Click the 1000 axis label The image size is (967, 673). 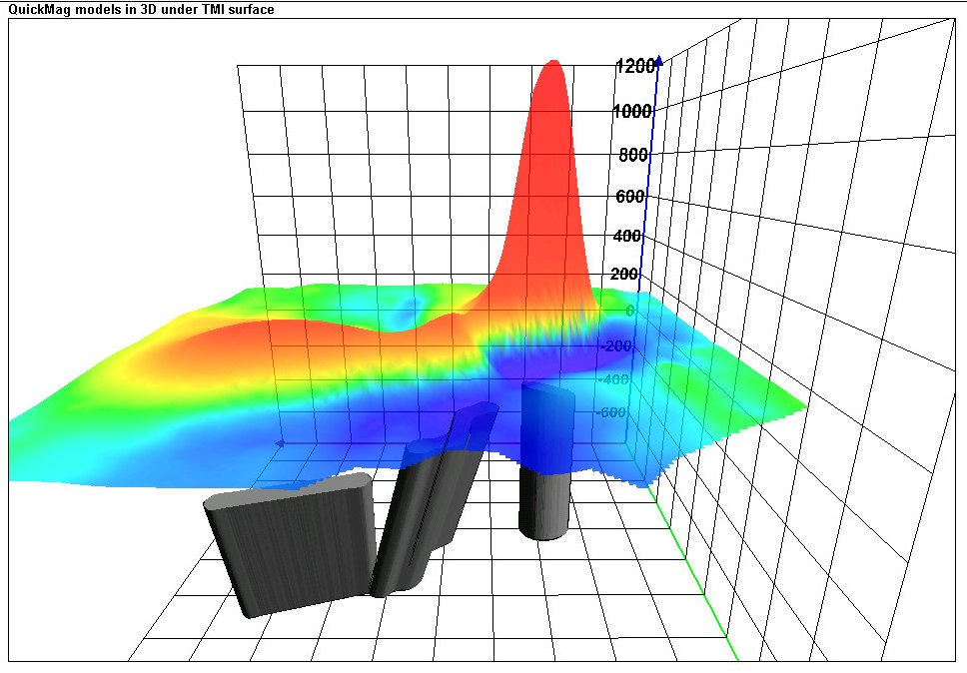632,111
